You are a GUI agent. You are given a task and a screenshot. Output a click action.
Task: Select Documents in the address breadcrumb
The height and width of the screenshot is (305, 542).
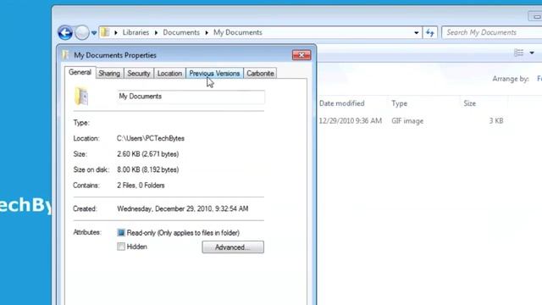[x=181, y=32]
